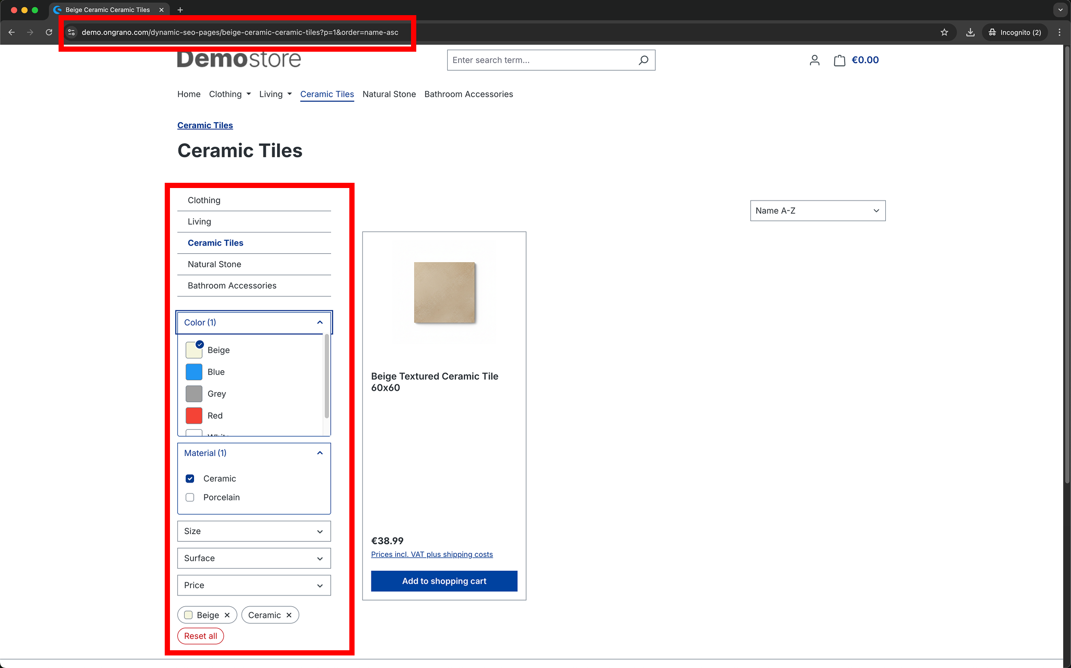Expand the Size filter

tap(254, 531)
